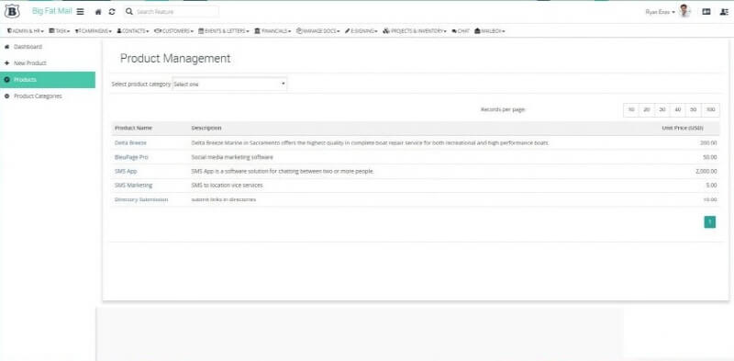Expand the Manage Docs dropdown menu
734x361 pixels.
[317, 31]
